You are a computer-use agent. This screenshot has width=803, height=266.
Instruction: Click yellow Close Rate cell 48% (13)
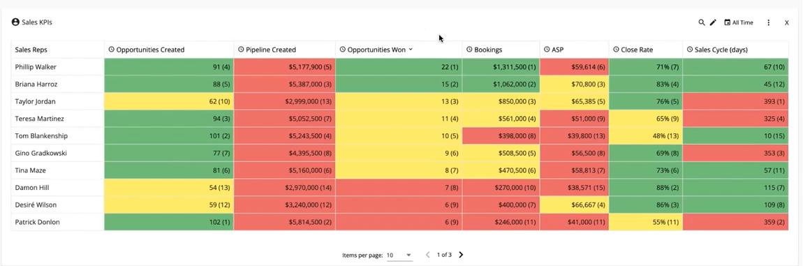tap(646, 136)
